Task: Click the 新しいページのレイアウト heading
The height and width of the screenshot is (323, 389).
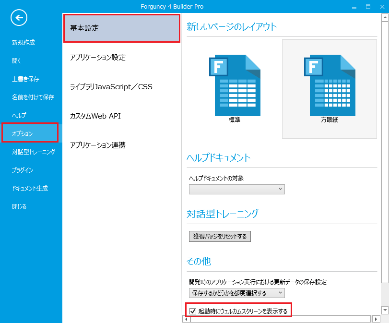Action: coord(232,27)
